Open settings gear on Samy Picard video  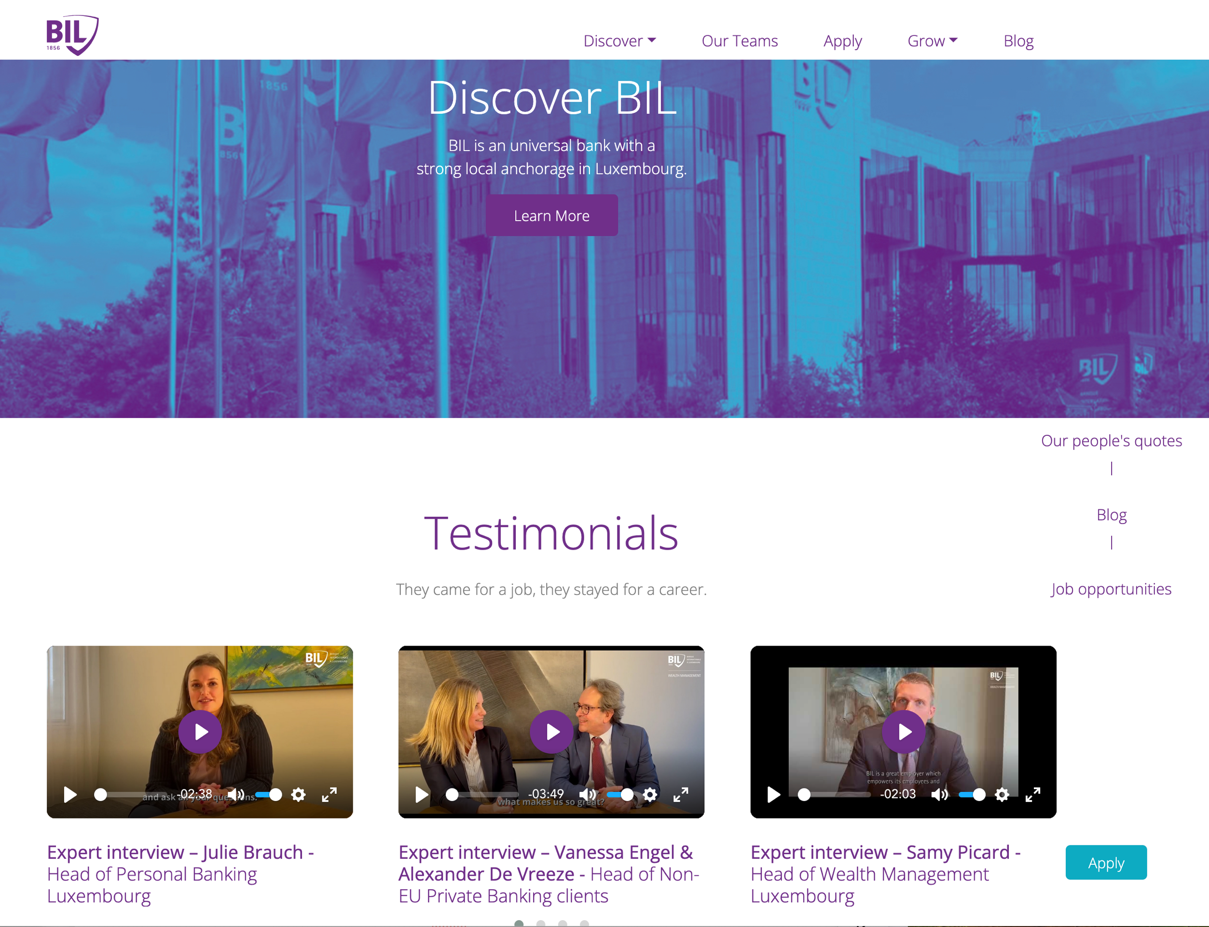(1002, 795)
